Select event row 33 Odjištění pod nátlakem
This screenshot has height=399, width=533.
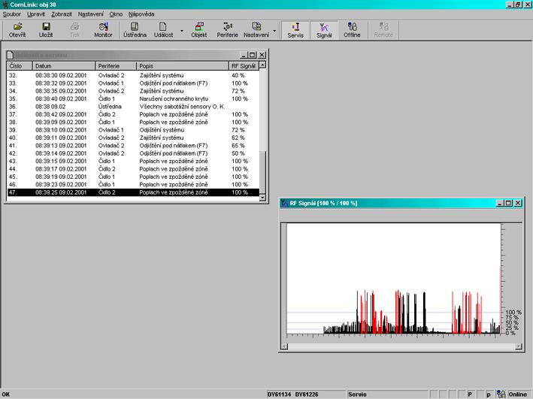(133, 83)
